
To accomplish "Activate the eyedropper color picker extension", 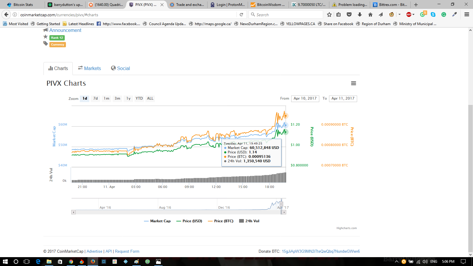I will tap(454, 15).
